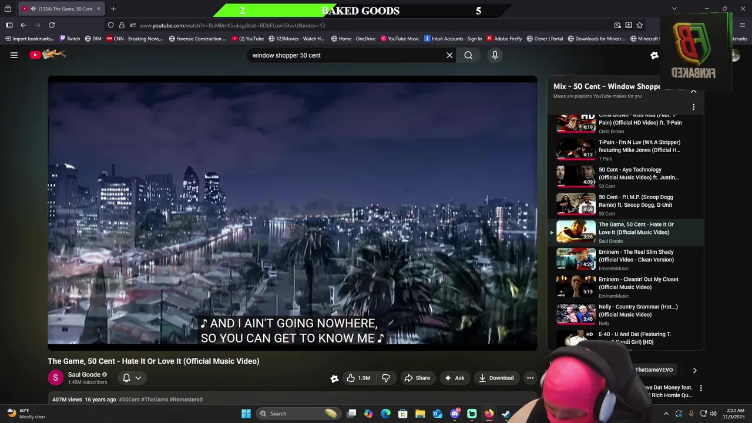752x423 pixels.
Task: Select 50 Cent P.I.M.P. remix in playlist
Action: pos(625,205)
